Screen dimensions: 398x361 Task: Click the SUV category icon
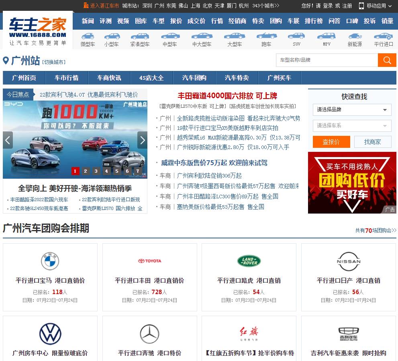click(296, 37)
